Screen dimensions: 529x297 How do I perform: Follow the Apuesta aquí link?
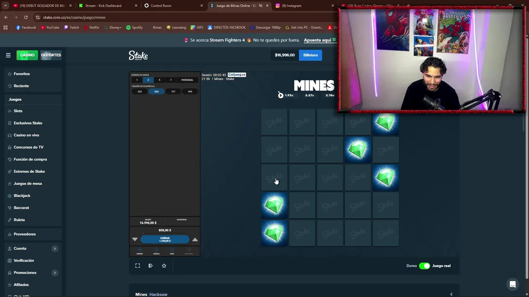pyautogui.click(x=317, y=40)
